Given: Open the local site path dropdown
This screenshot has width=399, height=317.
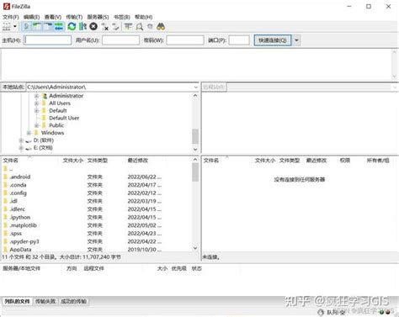Looking at the screenshot, I should click(195, 87).
